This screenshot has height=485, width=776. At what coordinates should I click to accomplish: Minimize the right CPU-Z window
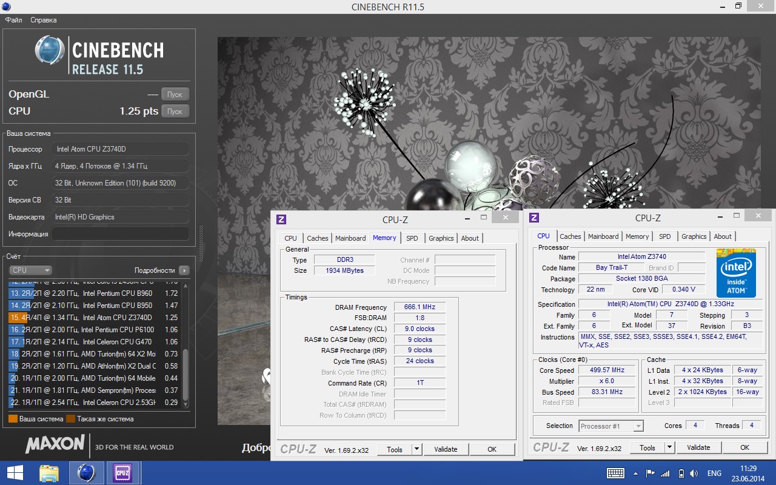720,216
